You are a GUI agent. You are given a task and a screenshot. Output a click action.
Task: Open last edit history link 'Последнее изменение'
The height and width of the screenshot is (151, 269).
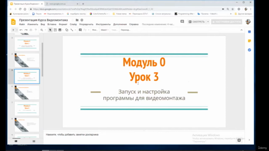click(x=158, y=24)
